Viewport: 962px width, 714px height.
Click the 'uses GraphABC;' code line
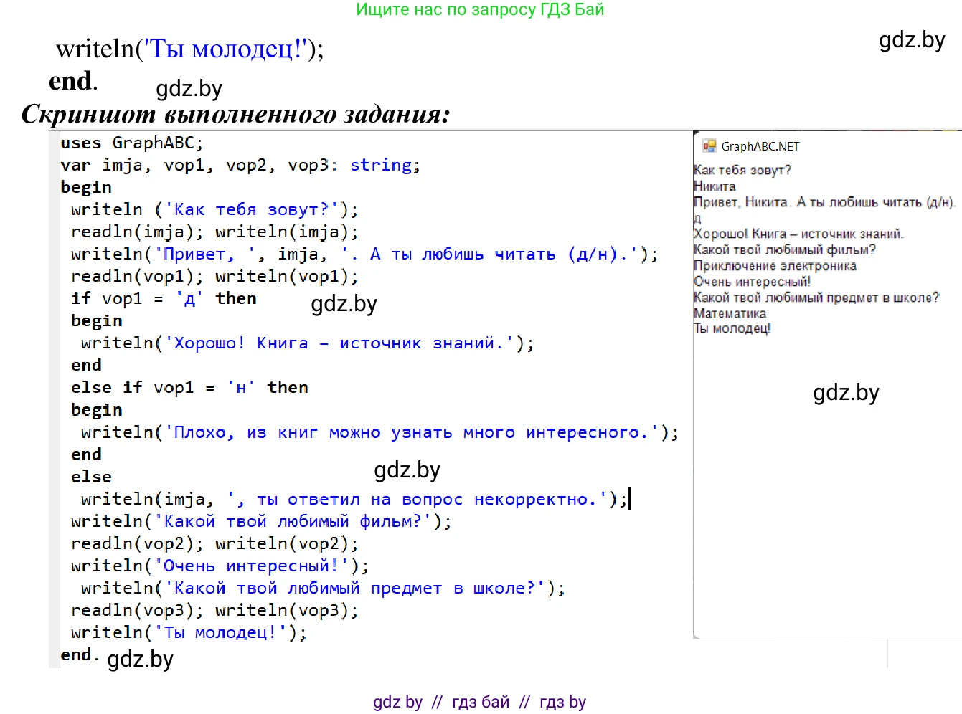(132, 143)
